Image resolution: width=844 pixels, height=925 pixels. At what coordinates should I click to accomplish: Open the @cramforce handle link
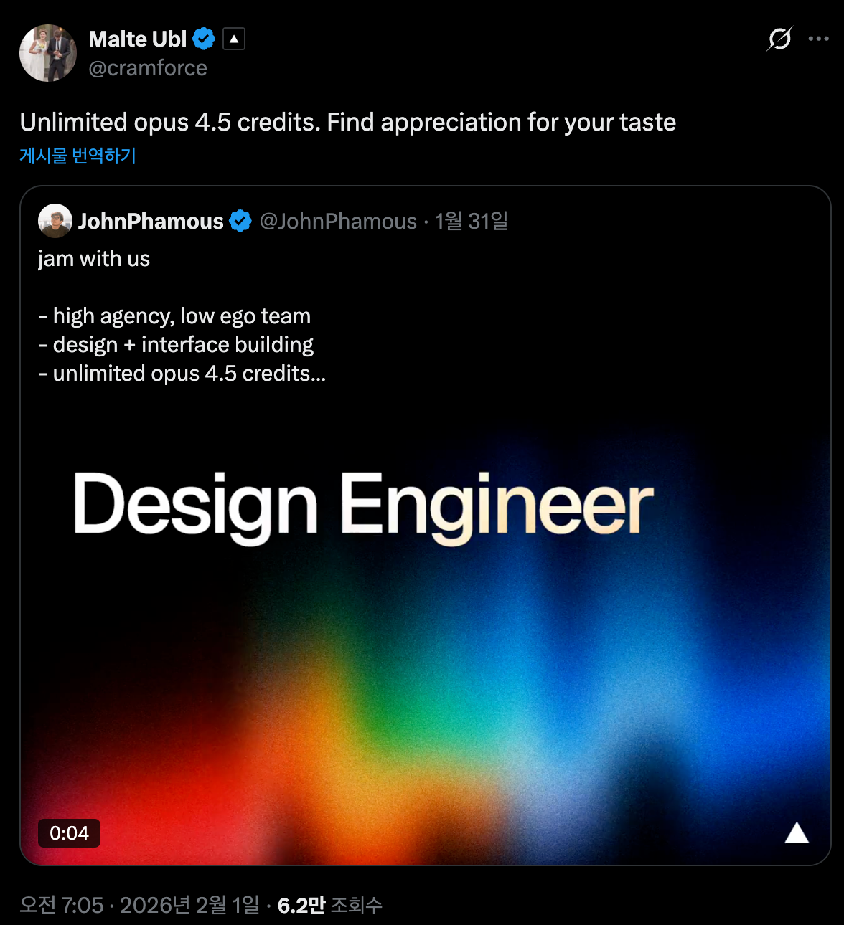pyautogui.click(x=148, y=68)
